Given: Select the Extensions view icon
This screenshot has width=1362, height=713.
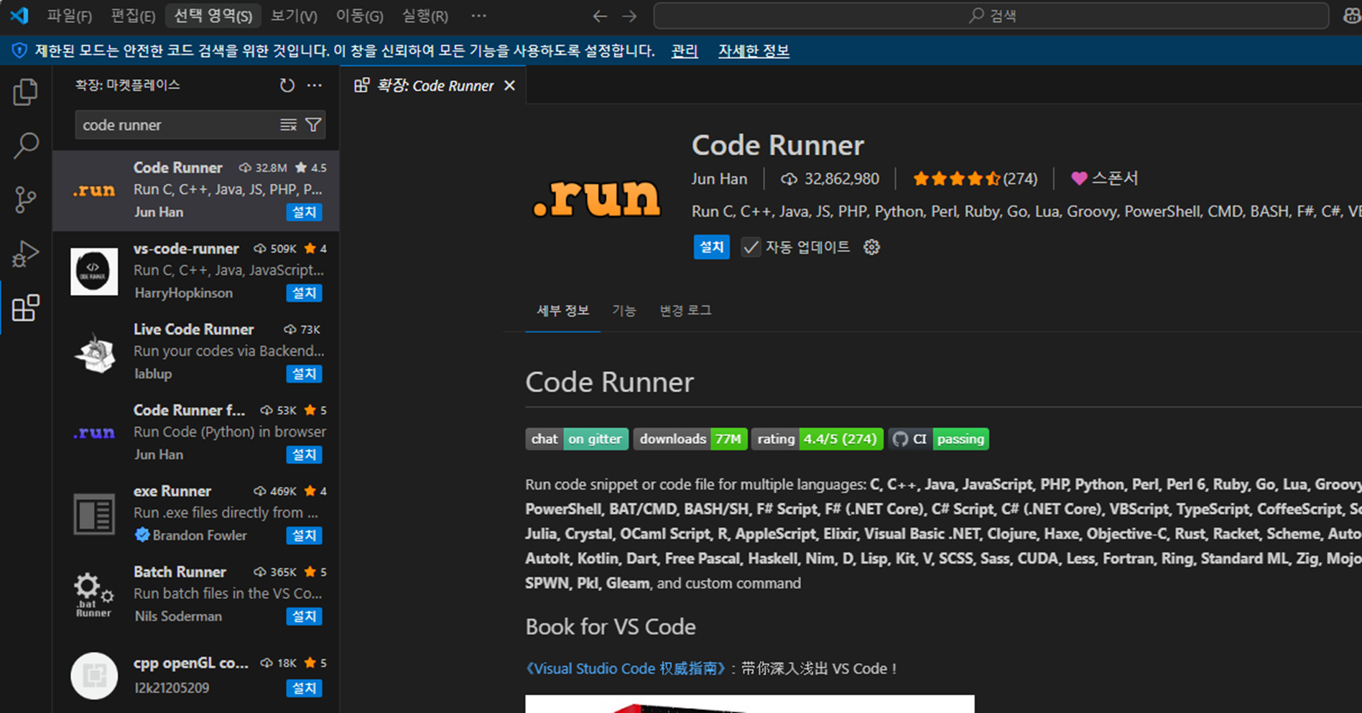Looking at the screenshot, I should [26, 308].
